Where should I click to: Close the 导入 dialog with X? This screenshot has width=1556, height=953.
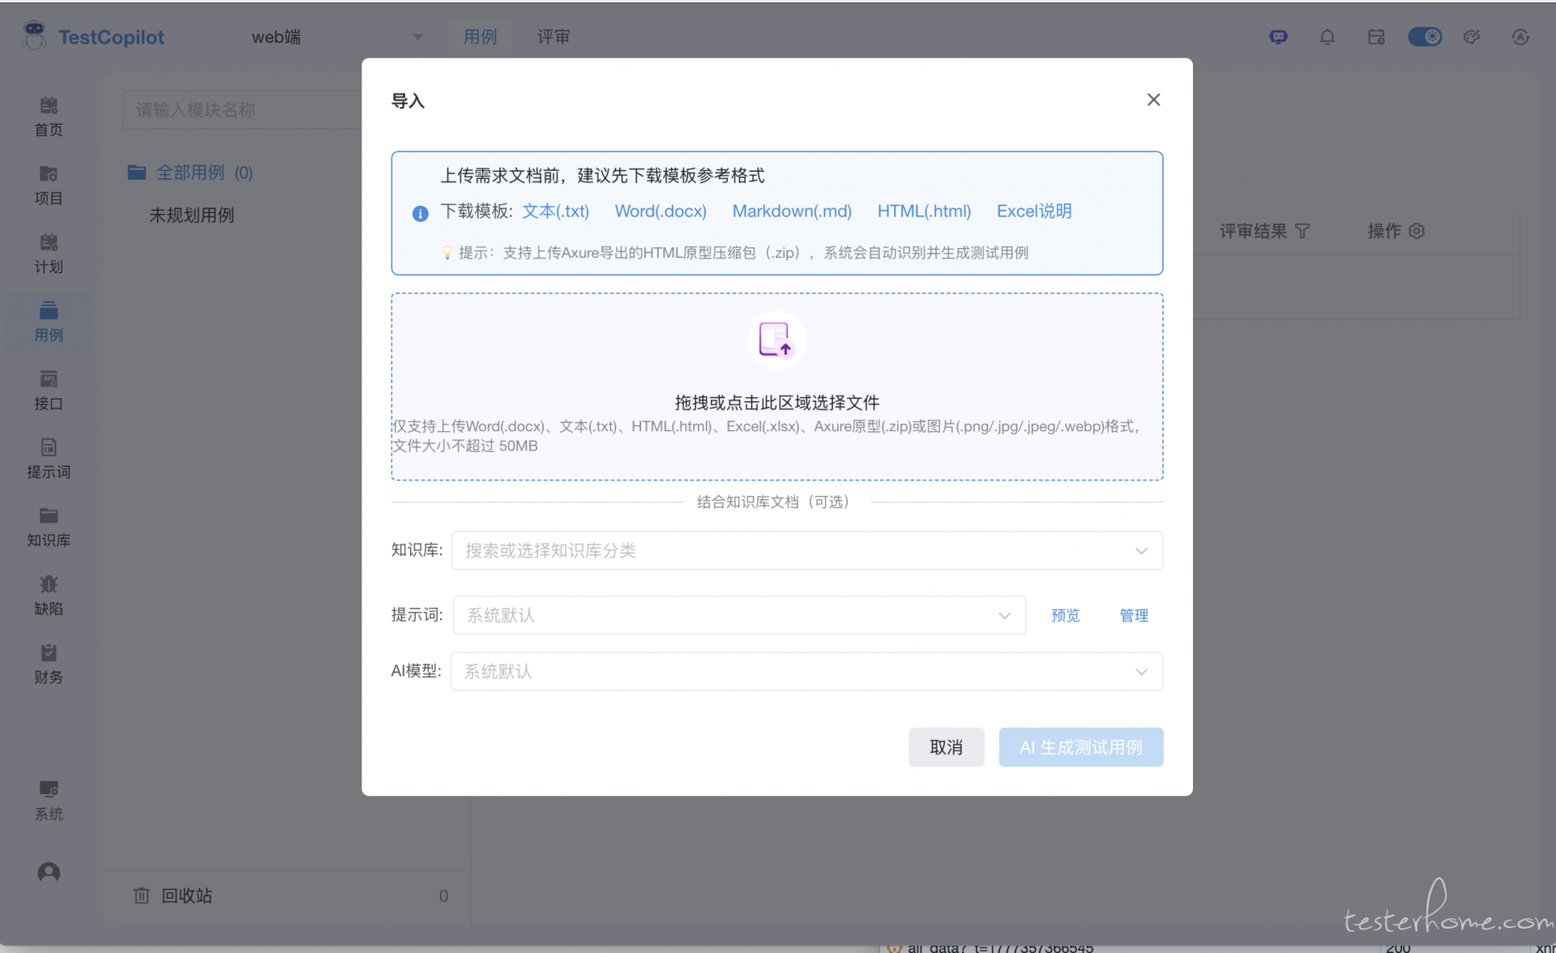(1153, 100)
